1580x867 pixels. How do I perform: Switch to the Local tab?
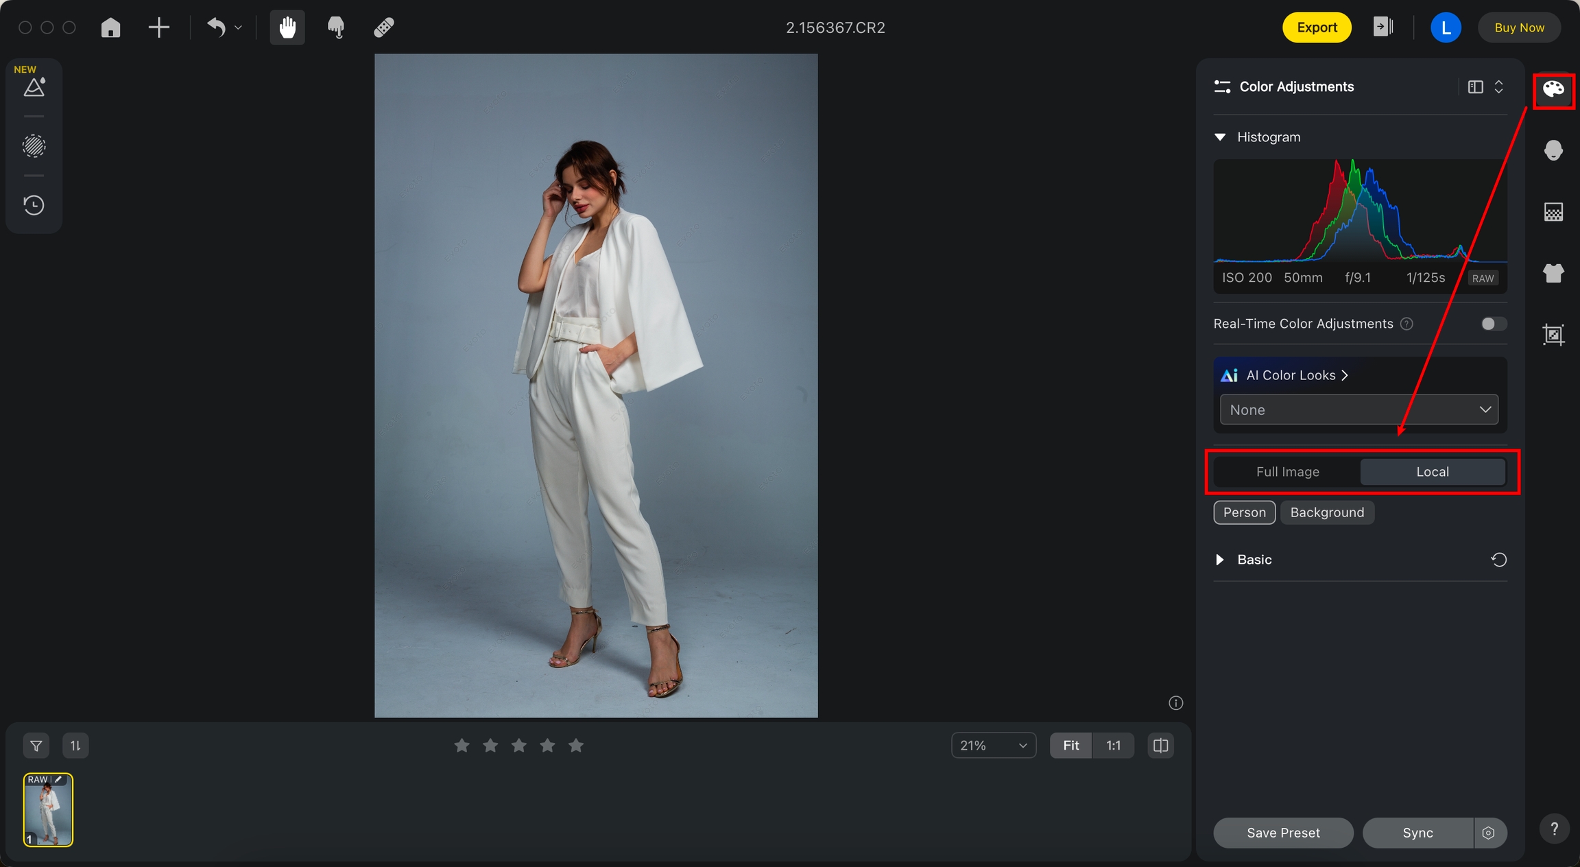coord(1432,472)
